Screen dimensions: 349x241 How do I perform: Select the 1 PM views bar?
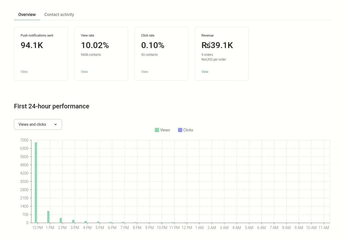coord(48,217)
